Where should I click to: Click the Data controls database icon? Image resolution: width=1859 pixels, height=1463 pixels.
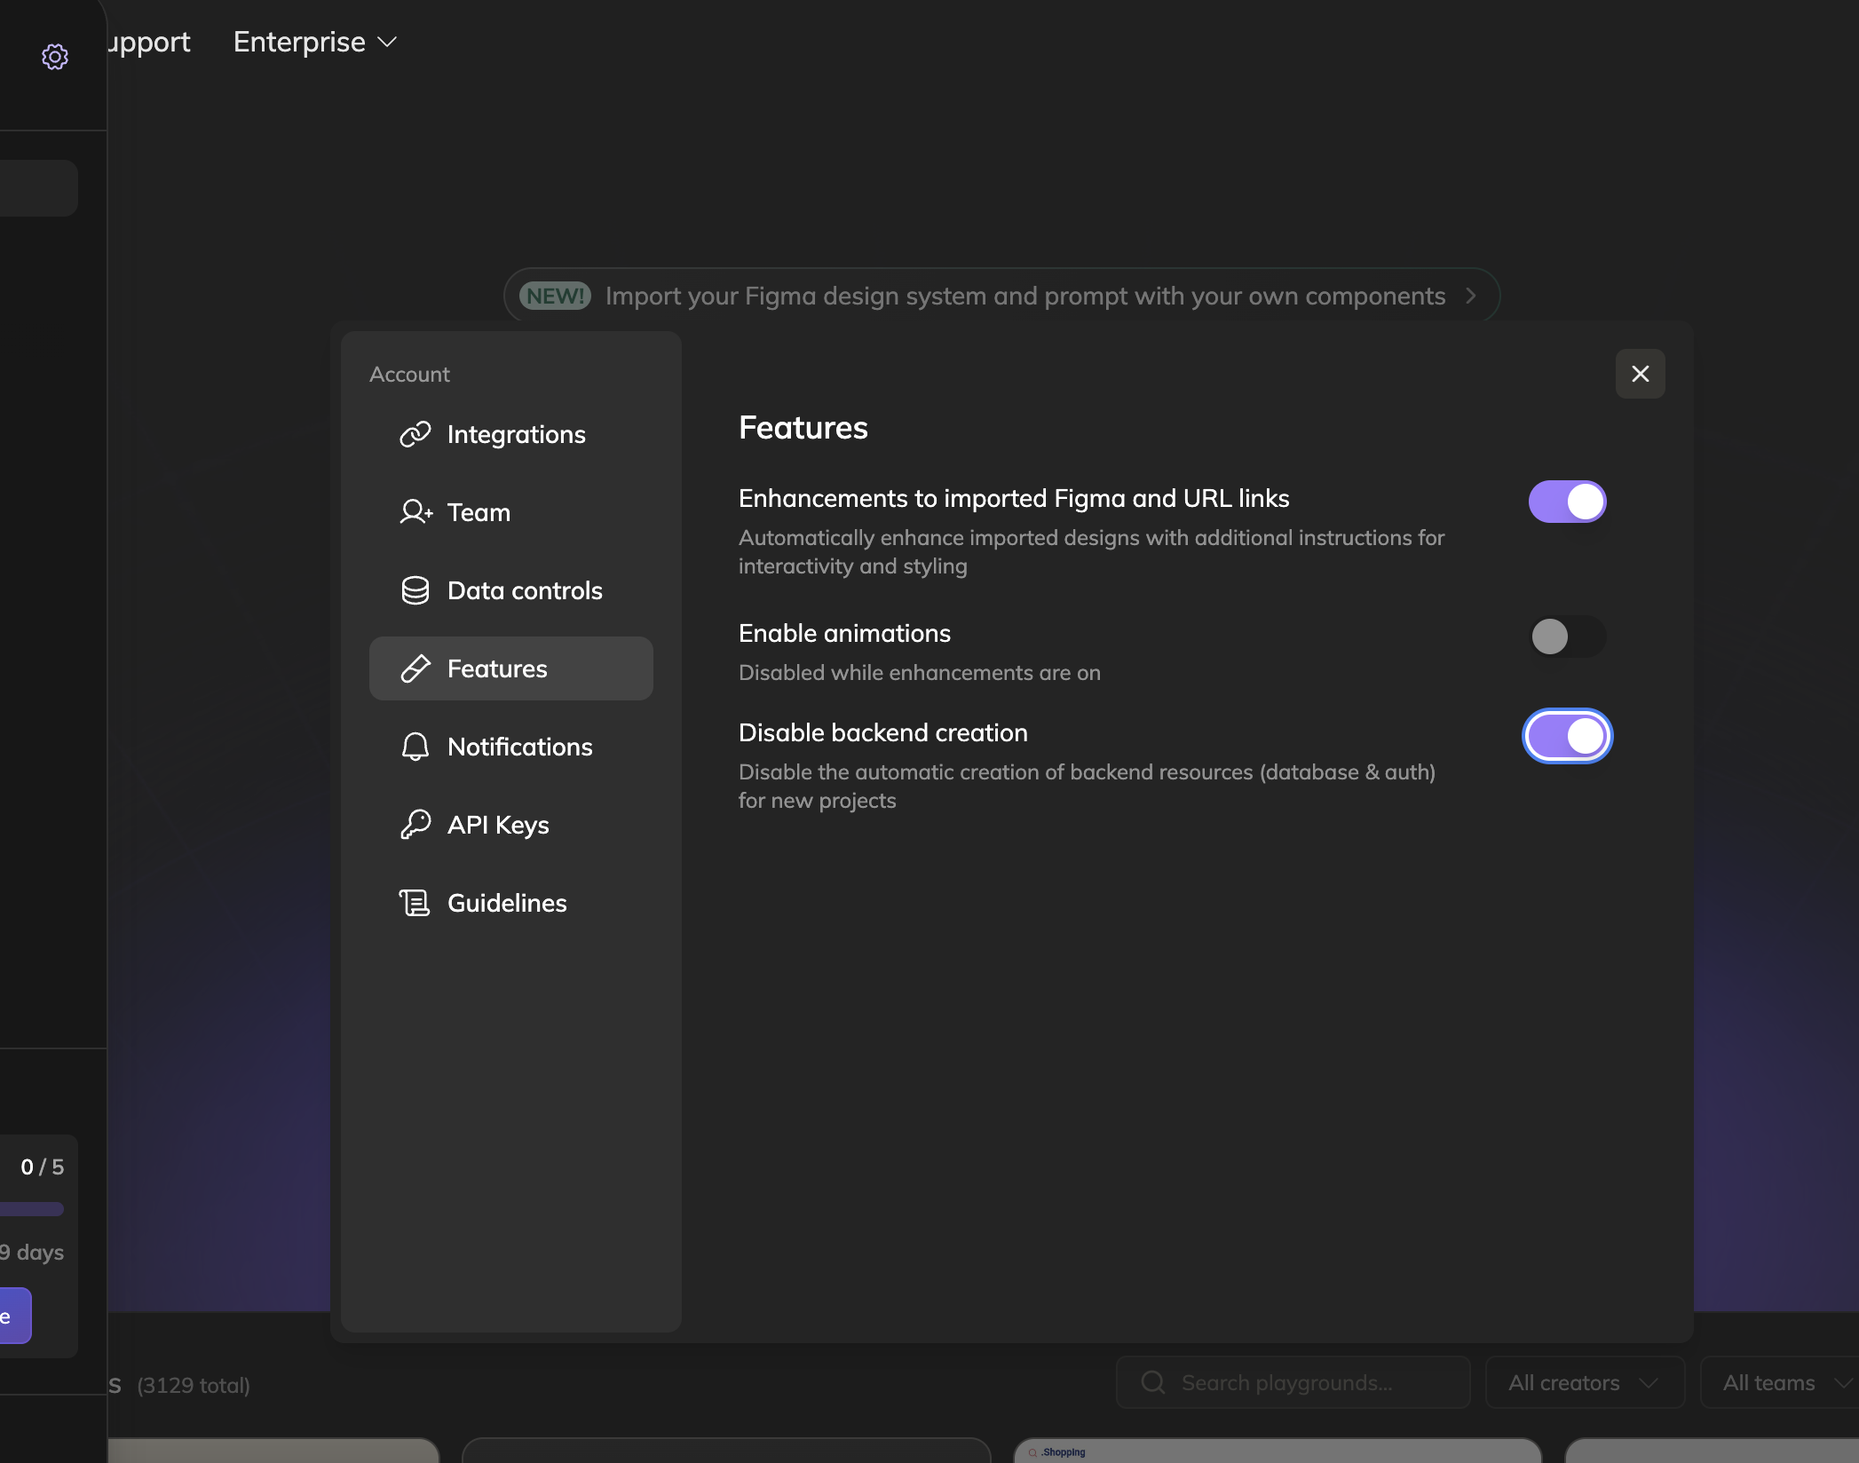coord(415,590)
